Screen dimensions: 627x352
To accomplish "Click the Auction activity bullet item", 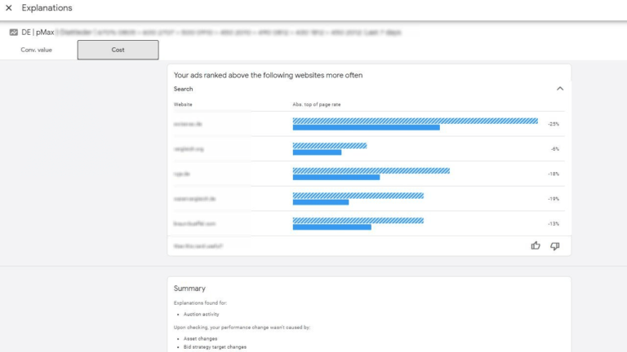I will [x=201, y=315].
